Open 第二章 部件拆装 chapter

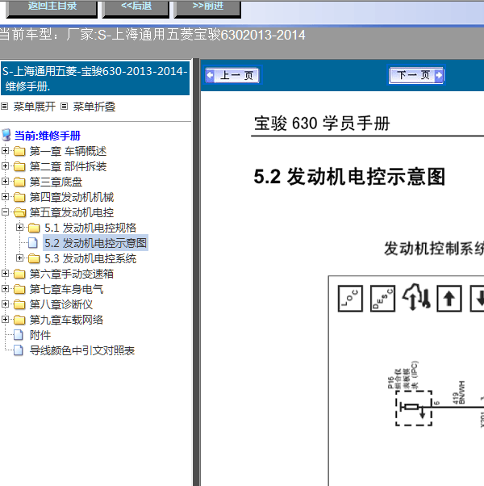(x=68, y=166)
